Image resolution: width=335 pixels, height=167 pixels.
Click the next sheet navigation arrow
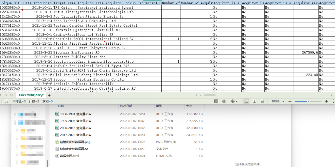click(x=6, y=95)
